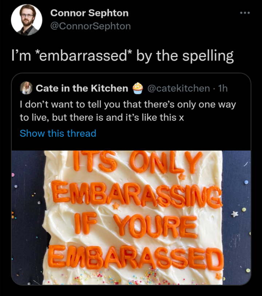Open the quoted tweet text about one way to live
The image size is (262, 296).
[x=128, y=111]
